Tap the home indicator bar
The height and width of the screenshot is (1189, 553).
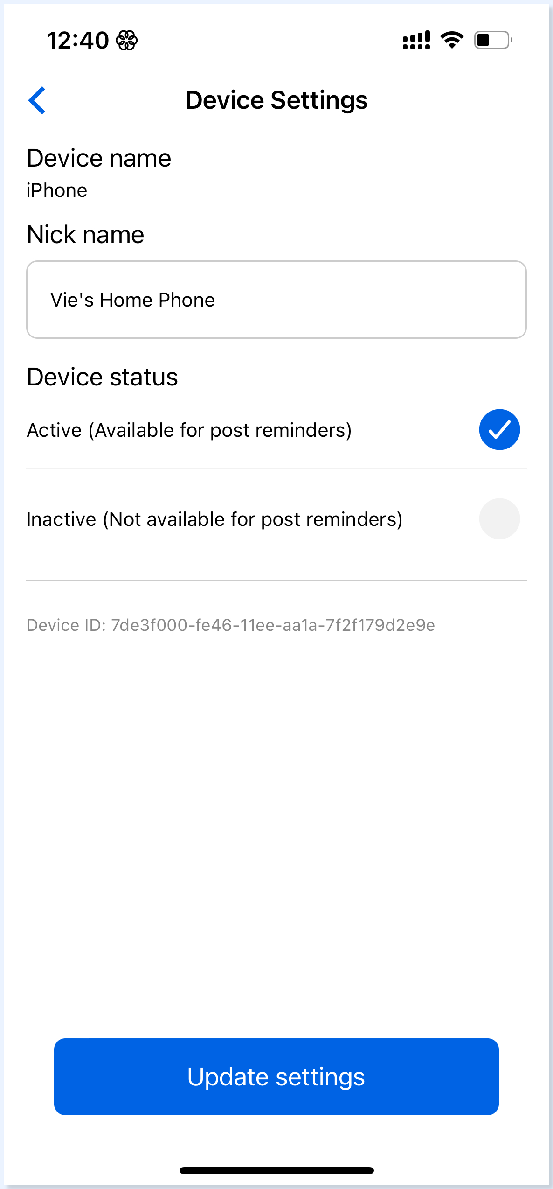pos(276,1170)
